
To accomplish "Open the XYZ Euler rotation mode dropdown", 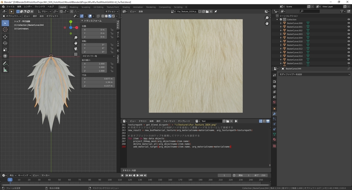I will pos(98,56).
